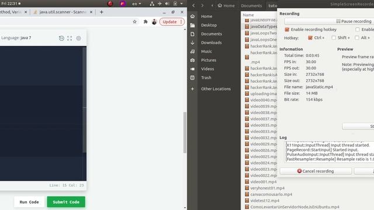Toggle fullscreen mode in the code editor
Screen dimensions: 374x210
click(x=70, y=38)
